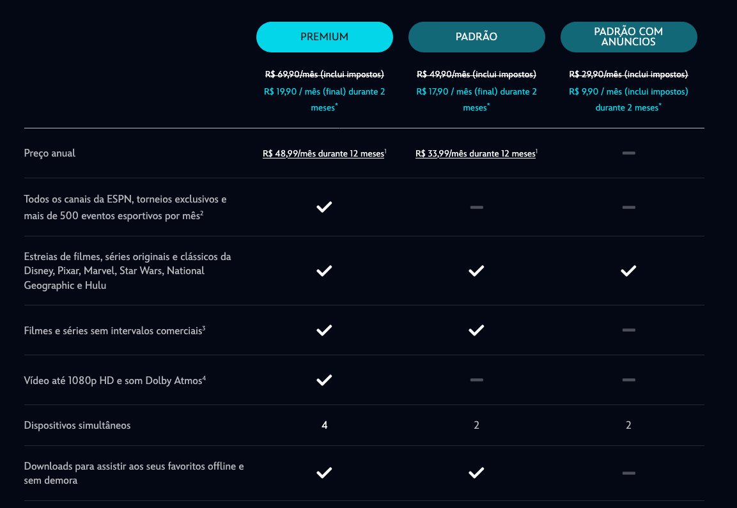Click Filmes e séries sem intervalos comerciais

114,330
